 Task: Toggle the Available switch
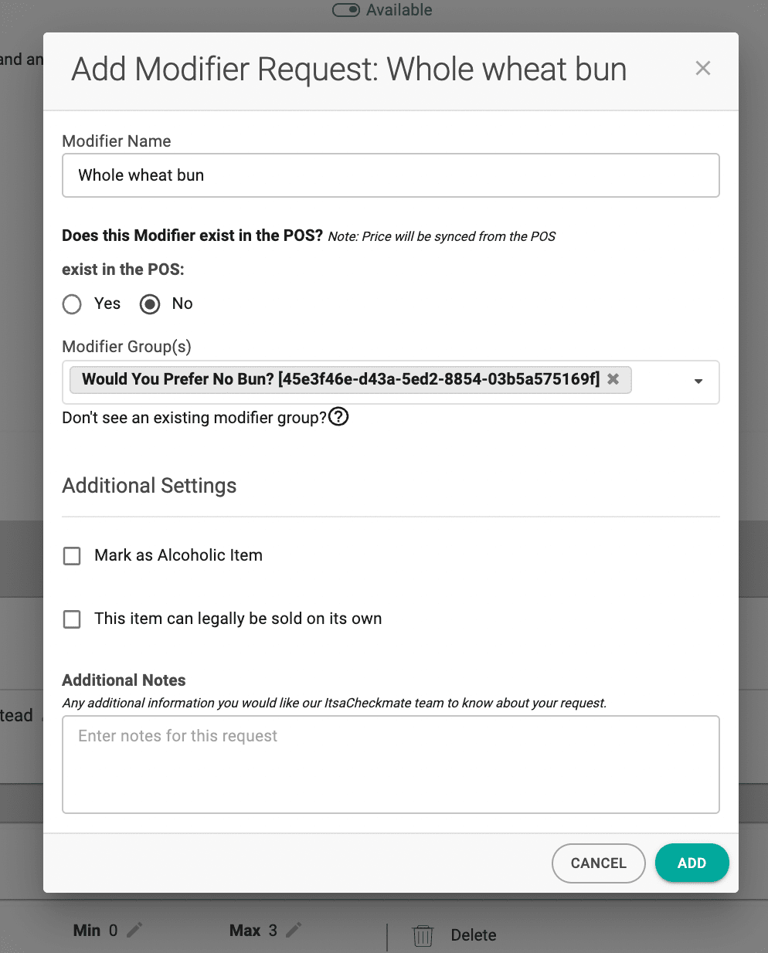345,10
